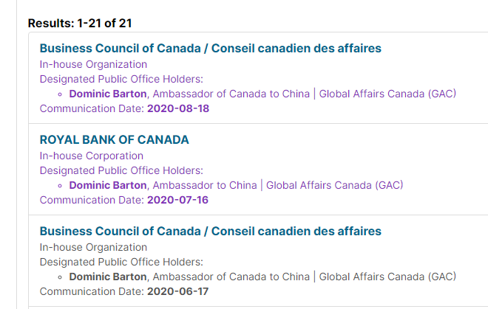
Task: Click the communication date 2020-07-16
Action: pyautogui.click(x=177, y=200)
